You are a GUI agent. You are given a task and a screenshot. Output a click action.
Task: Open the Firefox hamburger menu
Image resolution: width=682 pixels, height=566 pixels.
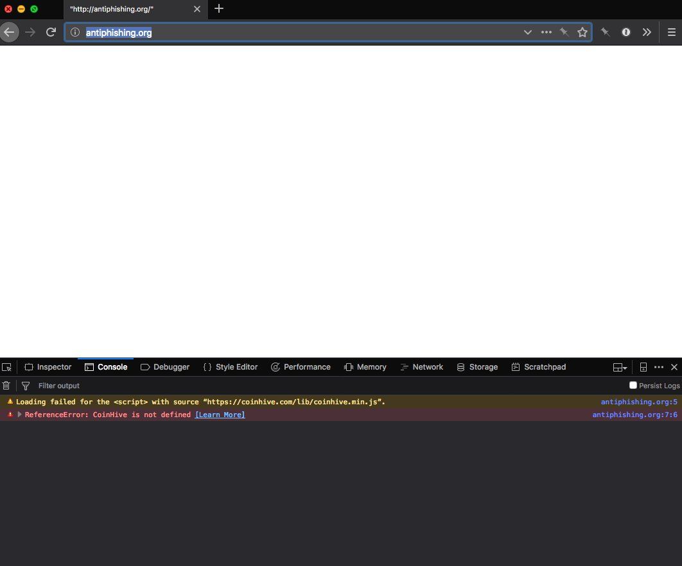pyautogui.click(x=672, y=32)
